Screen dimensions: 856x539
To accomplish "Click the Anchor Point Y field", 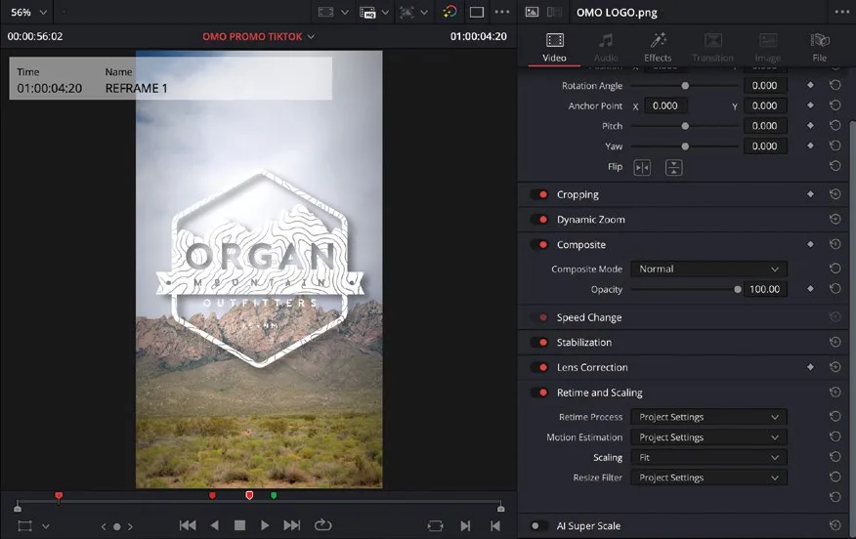I will [x=765, y=105].
